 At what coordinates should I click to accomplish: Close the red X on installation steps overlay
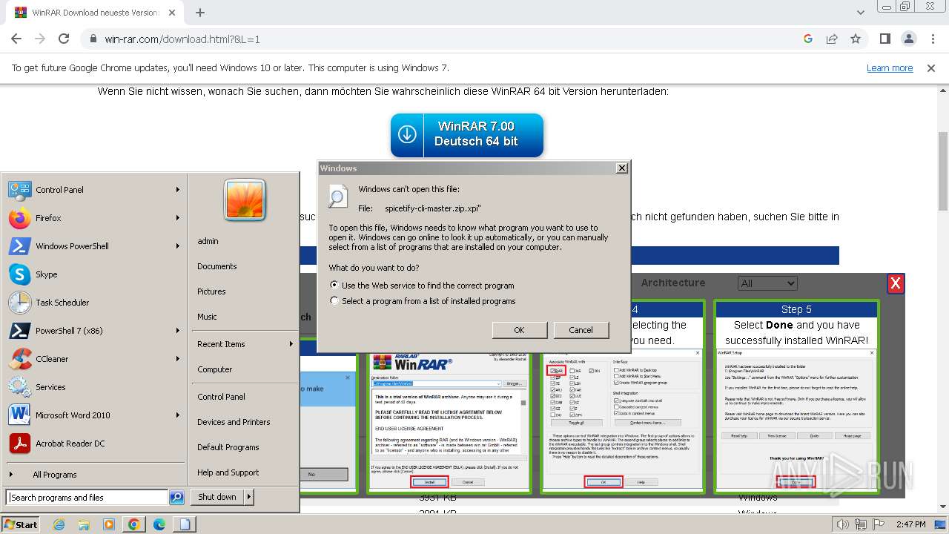click(896, 283)
